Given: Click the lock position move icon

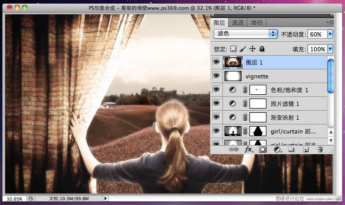Looking at the screenshot, I should click(252, 49).
